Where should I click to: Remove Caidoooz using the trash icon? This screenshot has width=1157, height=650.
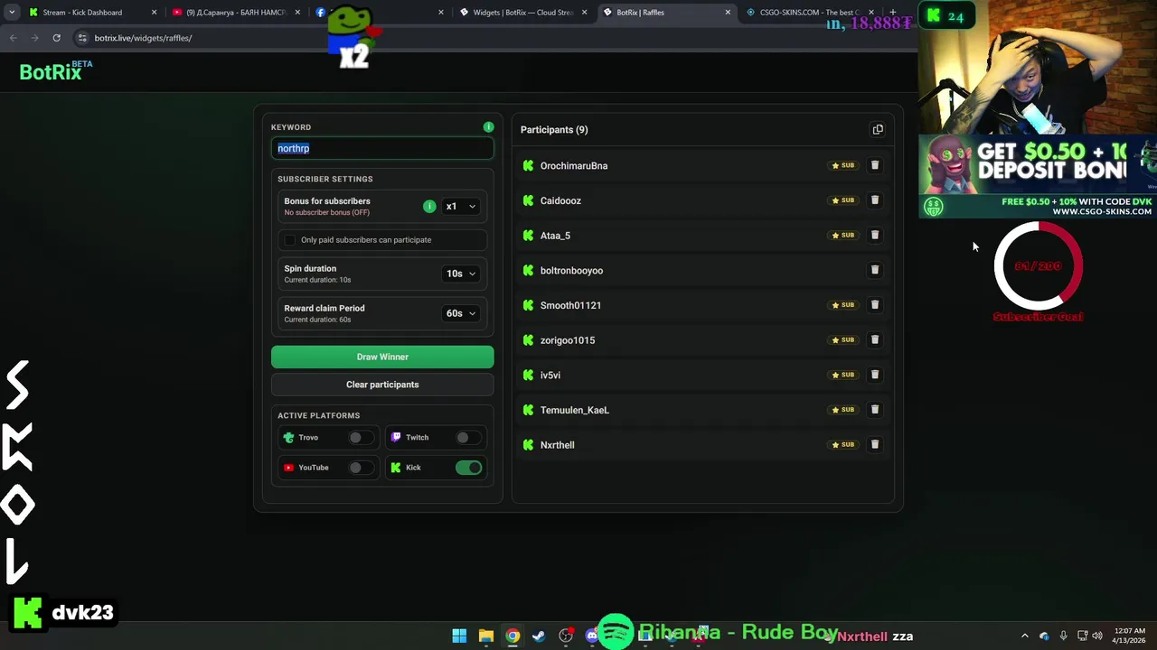point(874,200)
